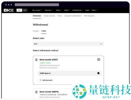The height and width of the screenshot is (100, 131).
Task: Open the PoR reports tab
Action: click(89, 16)
